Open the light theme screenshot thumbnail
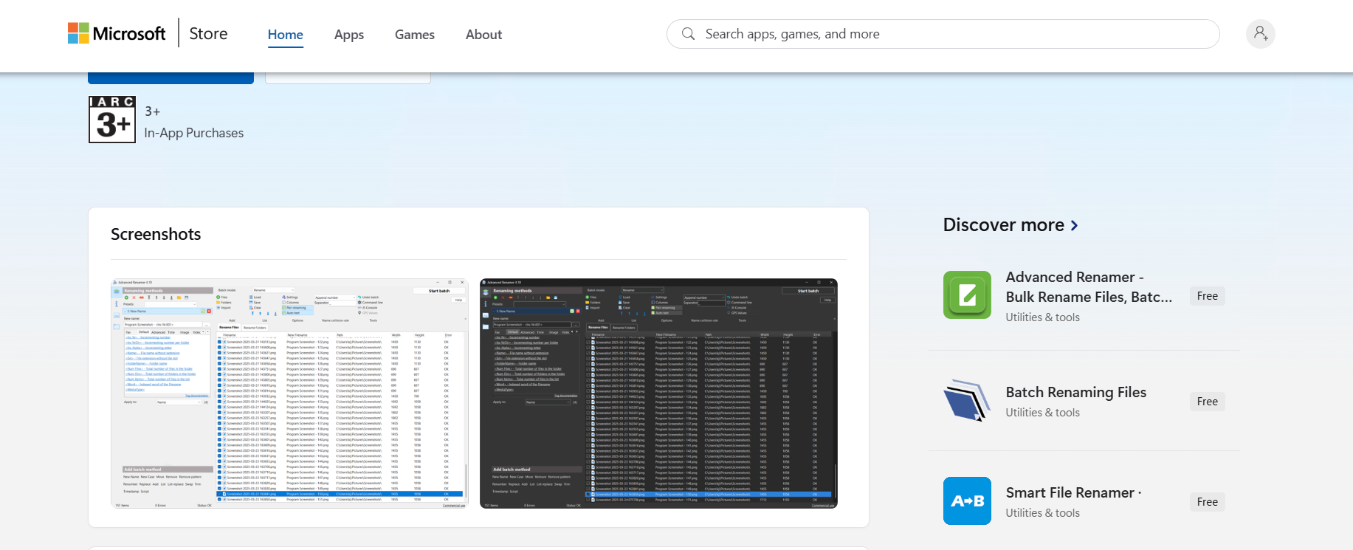This screenshot has width=1353, height=550. [x=289, y=393]
